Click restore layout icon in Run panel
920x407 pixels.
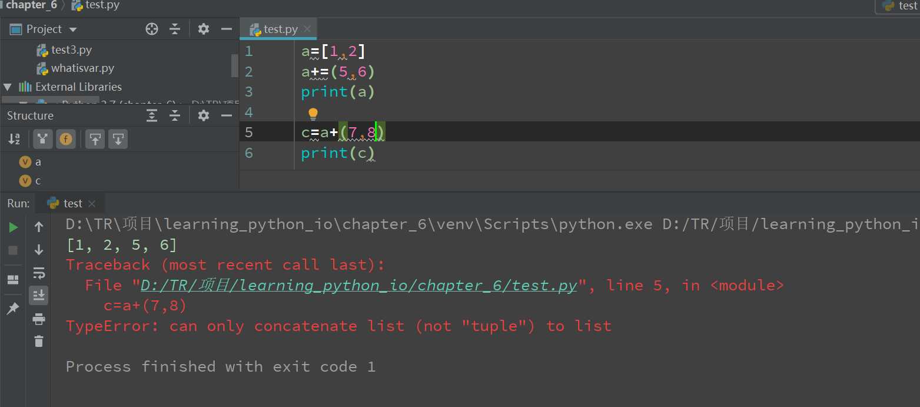coord(13,280)
